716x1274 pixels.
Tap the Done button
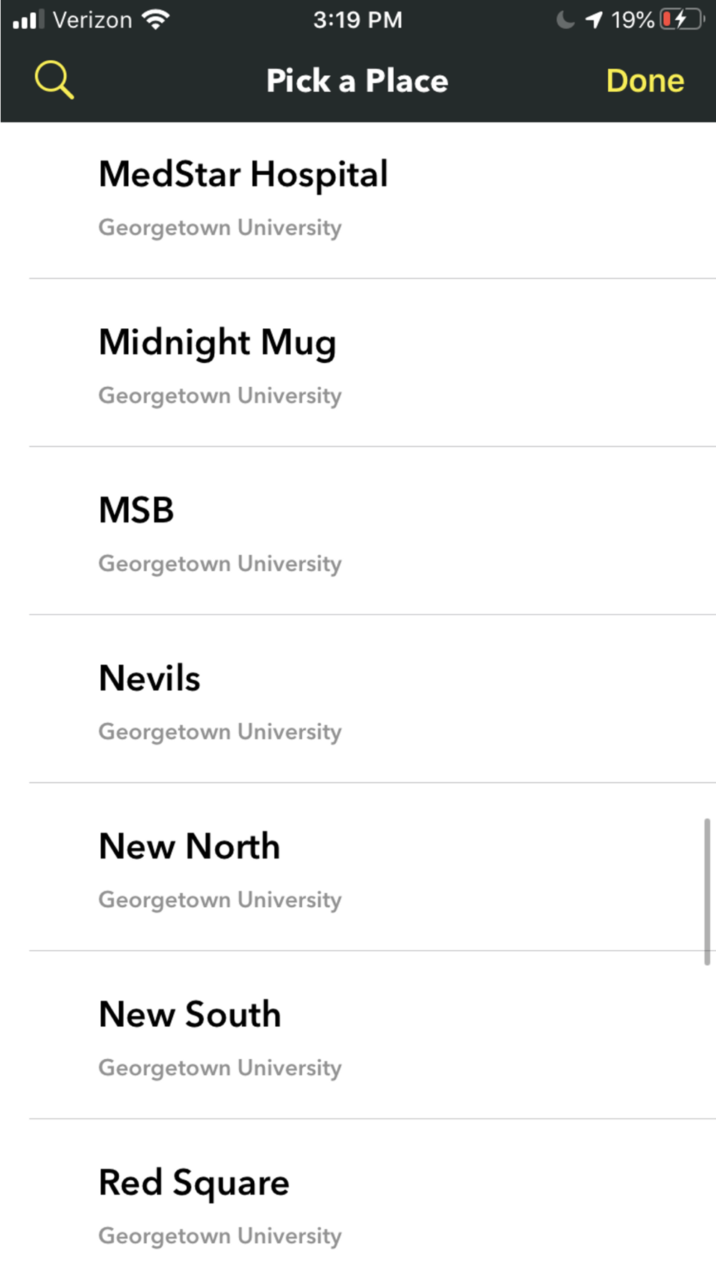tap(645, 81)
